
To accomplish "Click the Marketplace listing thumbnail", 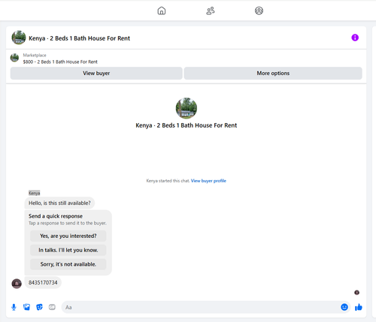I will pyautogui.click(x=14, y=58).
